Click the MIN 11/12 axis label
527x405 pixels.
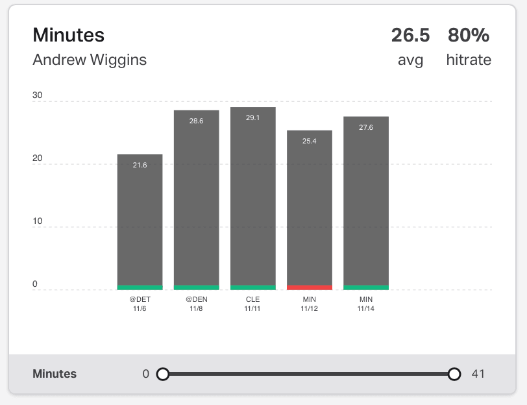[309, 304]
